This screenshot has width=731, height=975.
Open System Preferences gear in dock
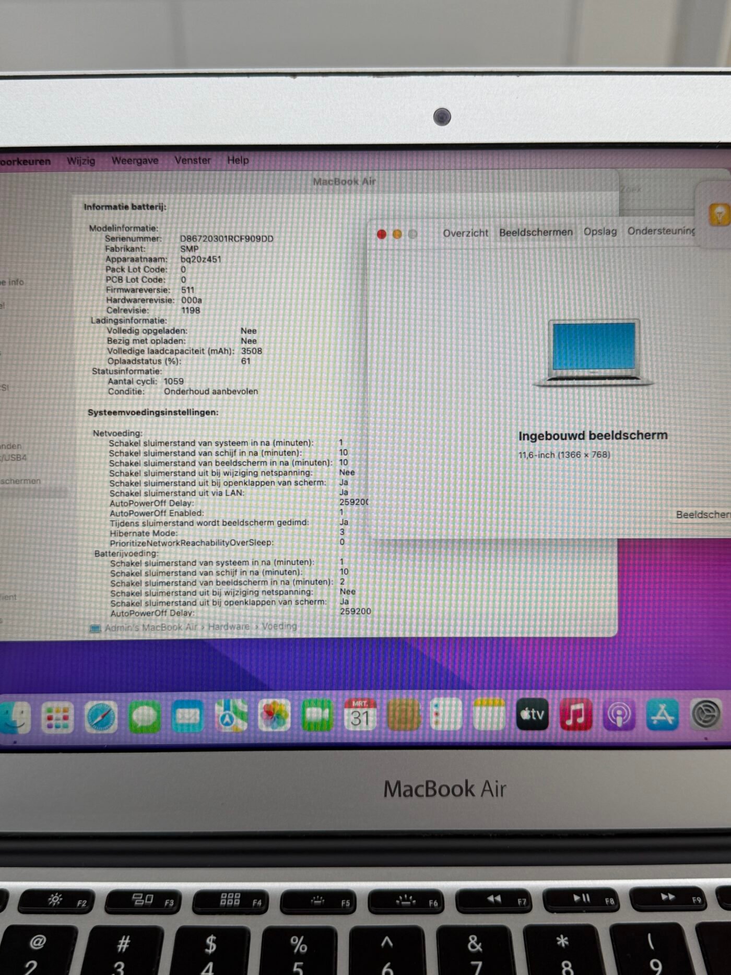tap(706, 714)
